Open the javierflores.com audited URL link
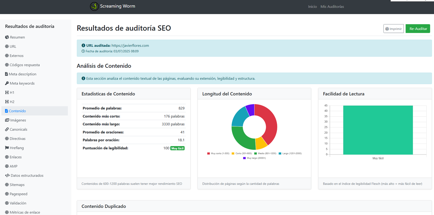Screen dimensions: 434x215 (x=130, y=46)
